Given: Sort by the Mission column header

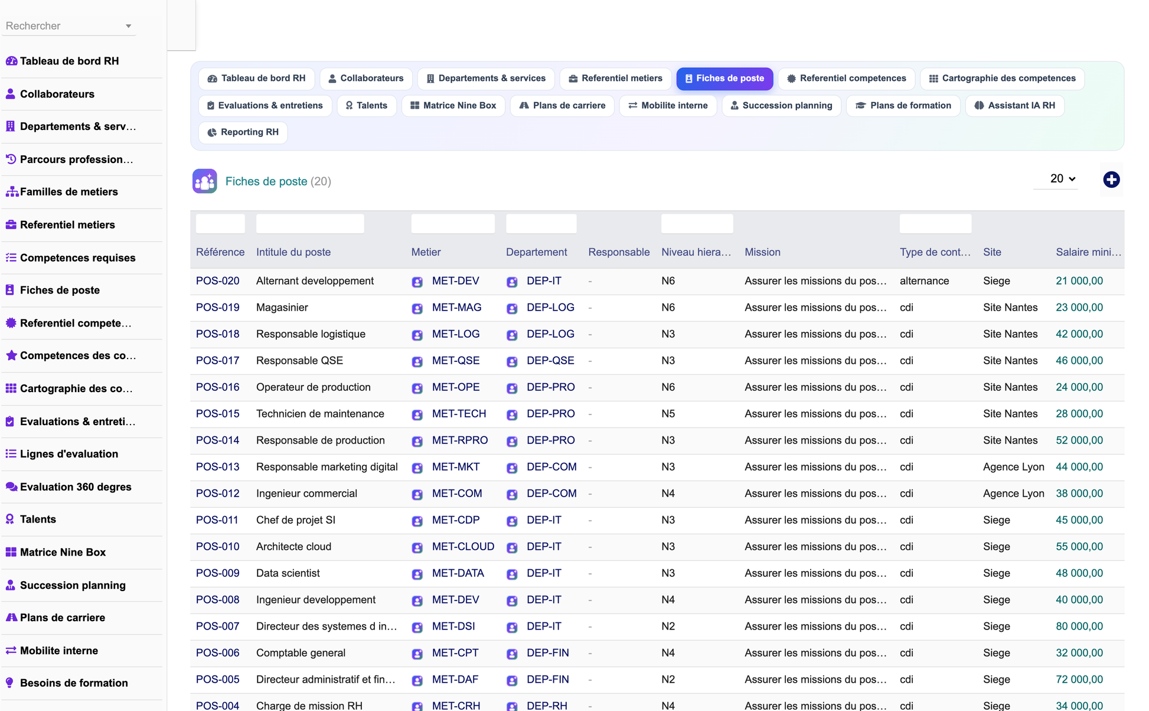Looking at the screenshot, I should (762, 252).
